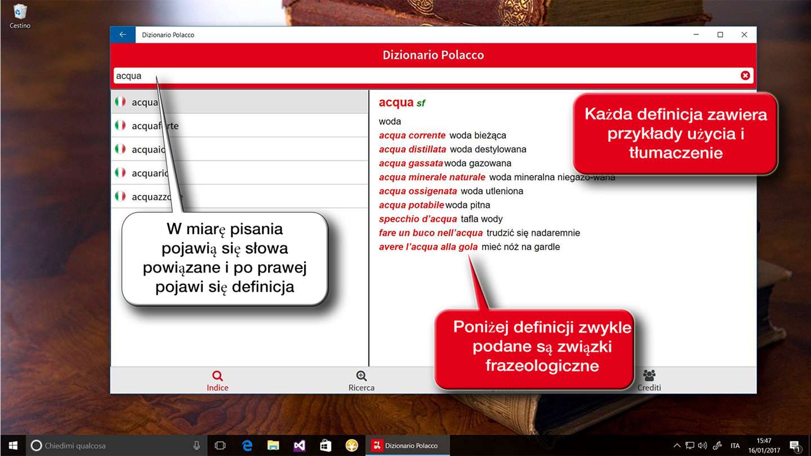Close the Dizionario Polacco window
The height and width of the screenshot is (456, 811).
[744, 34]
